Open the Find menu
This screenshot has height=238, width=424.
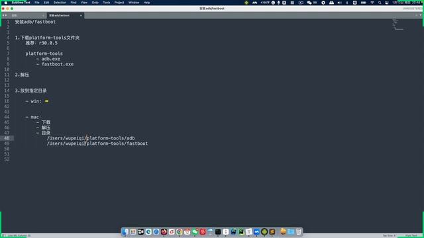click(x=74, y=3)
